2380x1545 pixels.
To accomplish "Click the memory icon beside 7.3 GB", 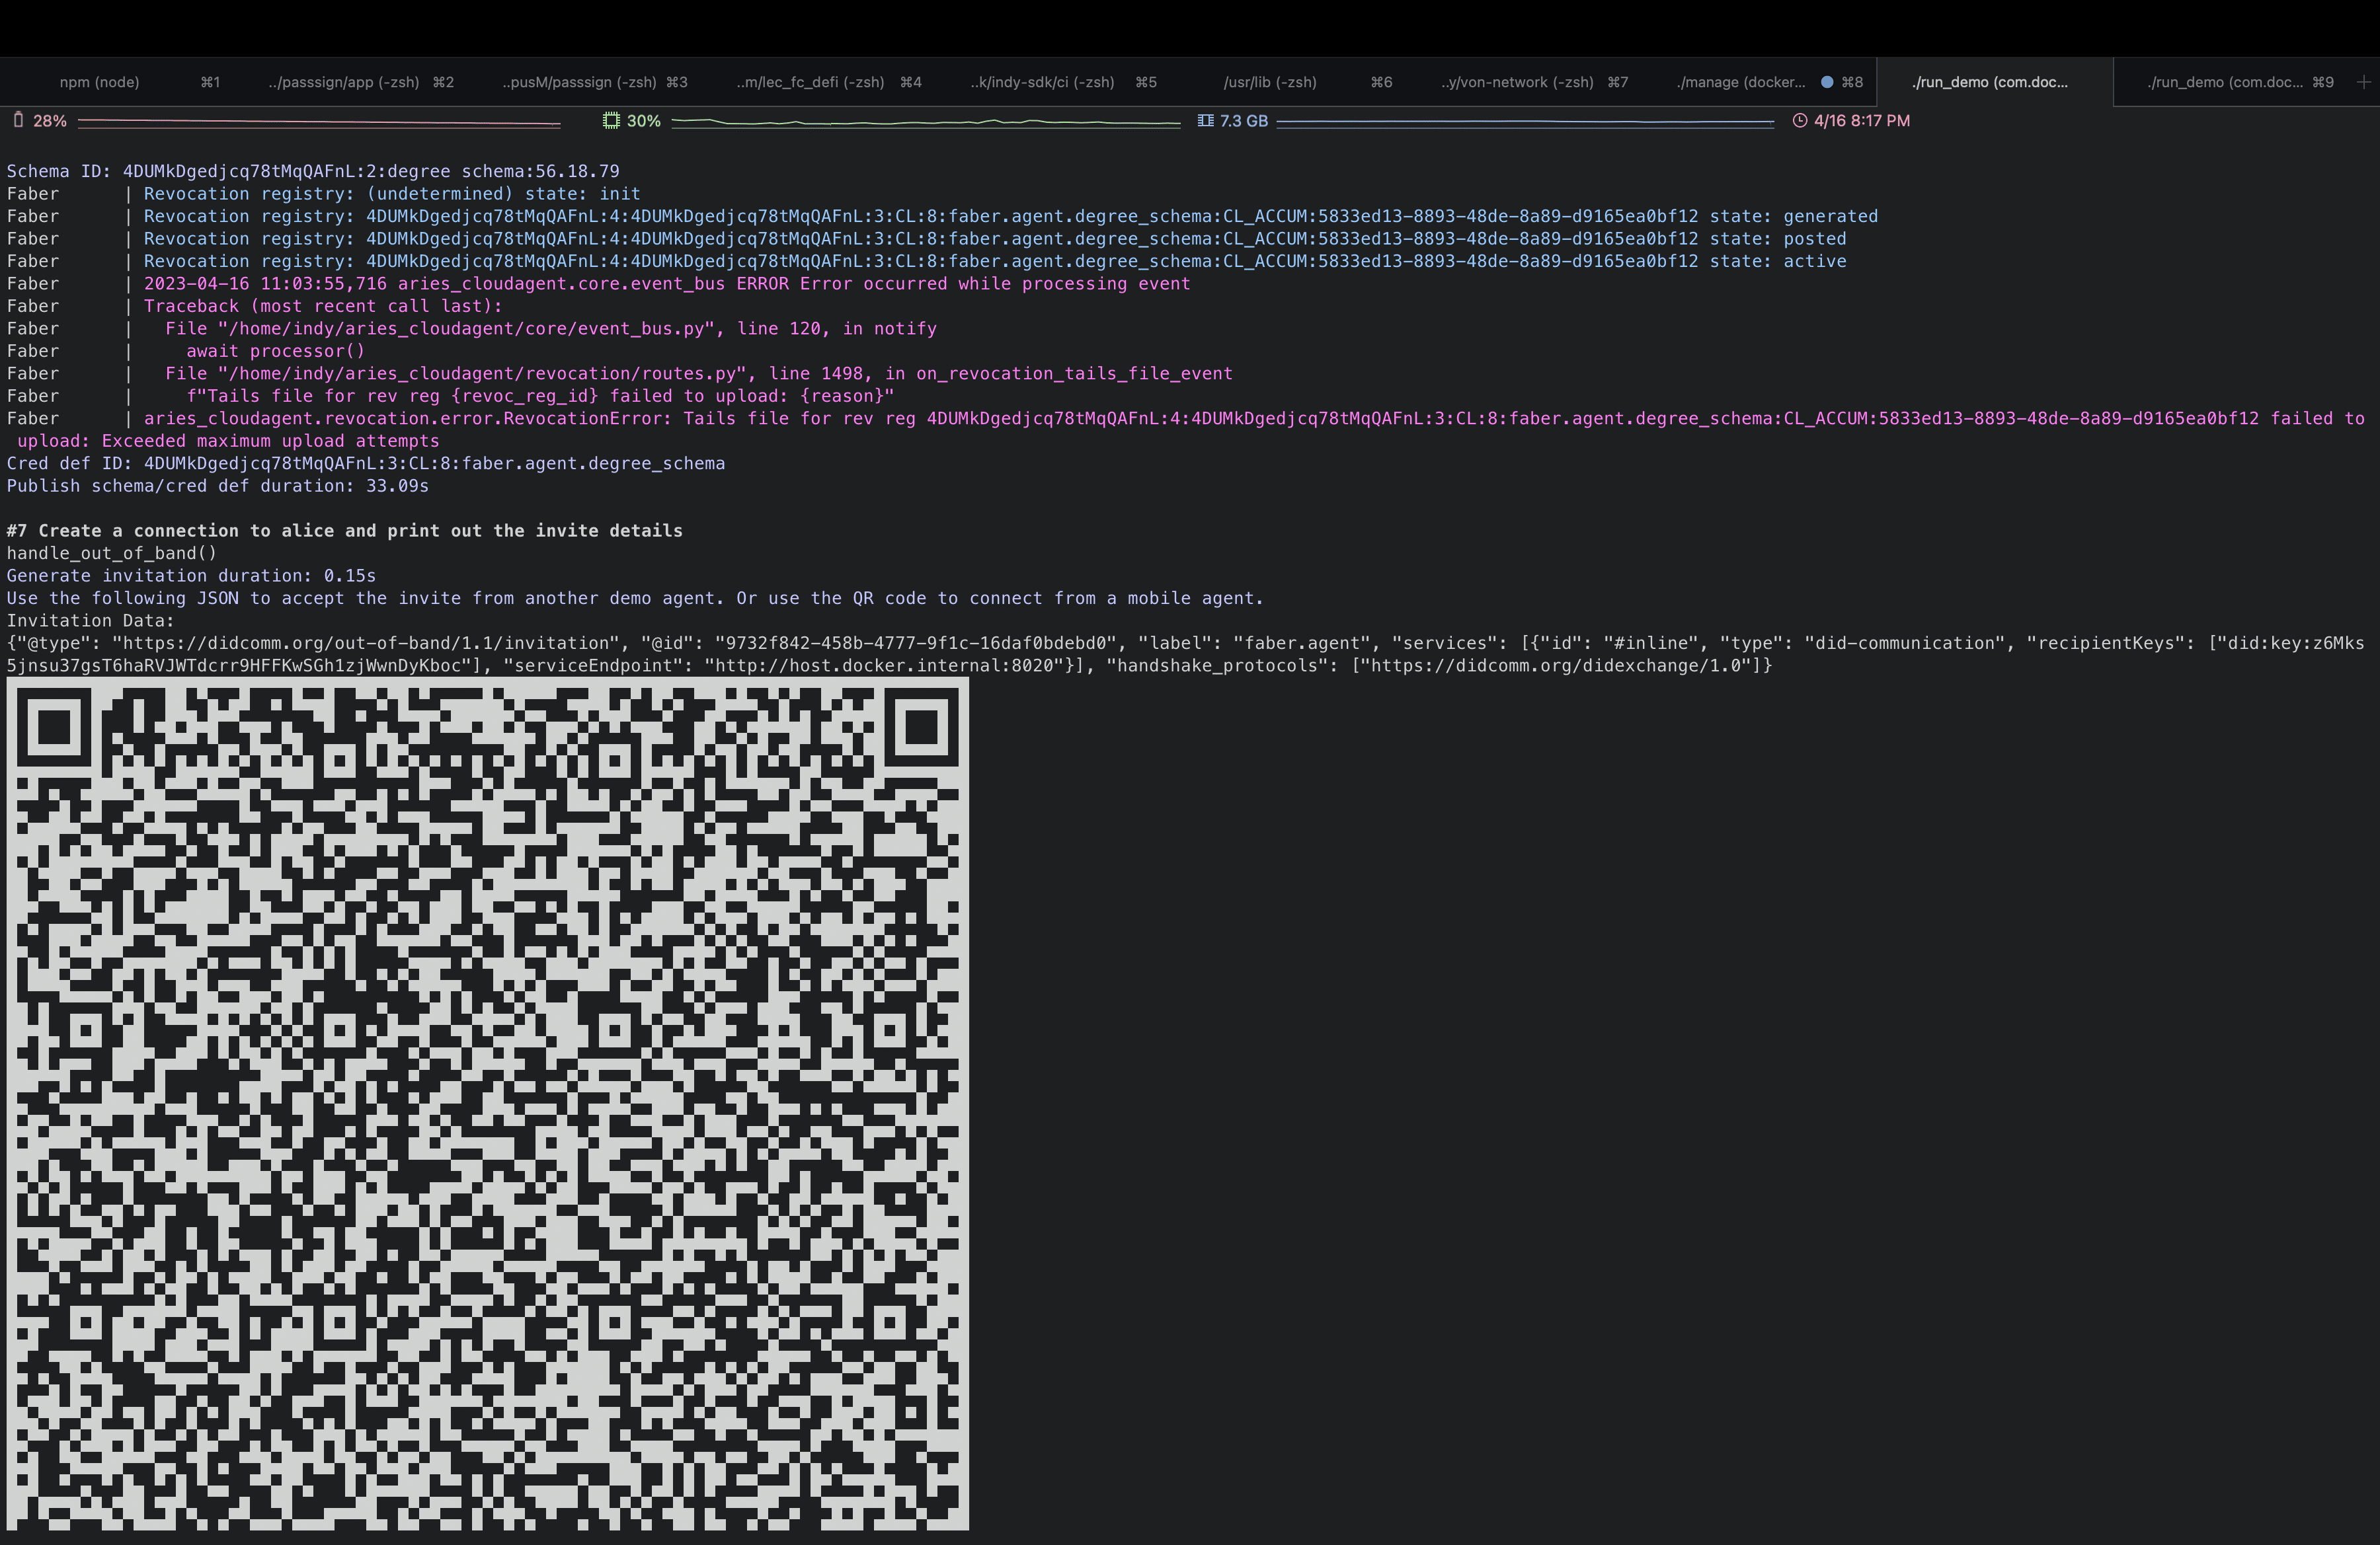I will pyautogui.click(x=1205, y=120).
